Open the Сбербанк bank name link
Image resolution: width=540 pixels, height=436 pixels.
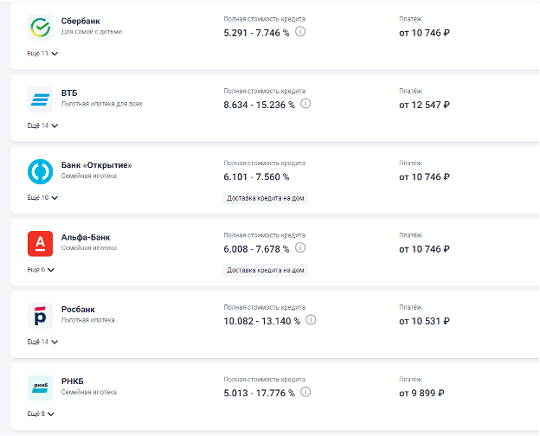click(x=80, y=21)
